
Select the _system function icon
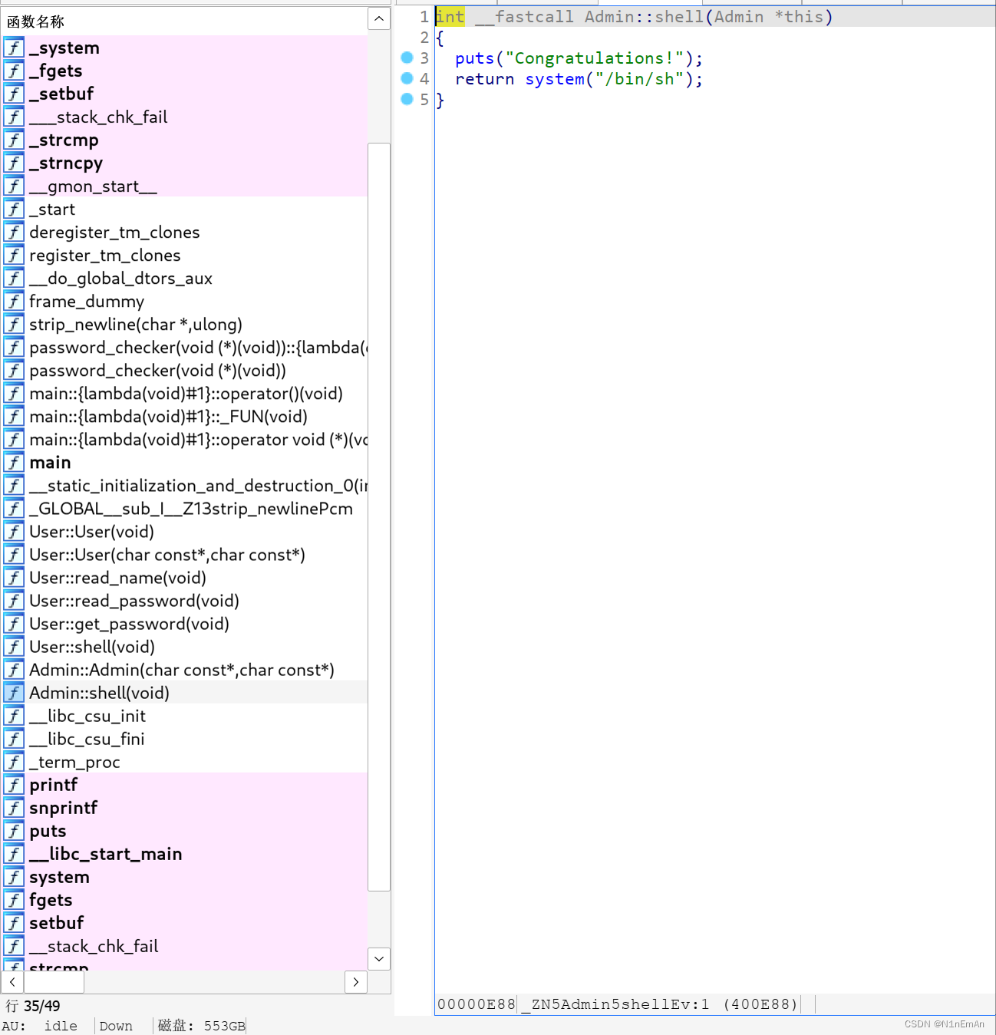pyautogui.click(x=14, y=48)
